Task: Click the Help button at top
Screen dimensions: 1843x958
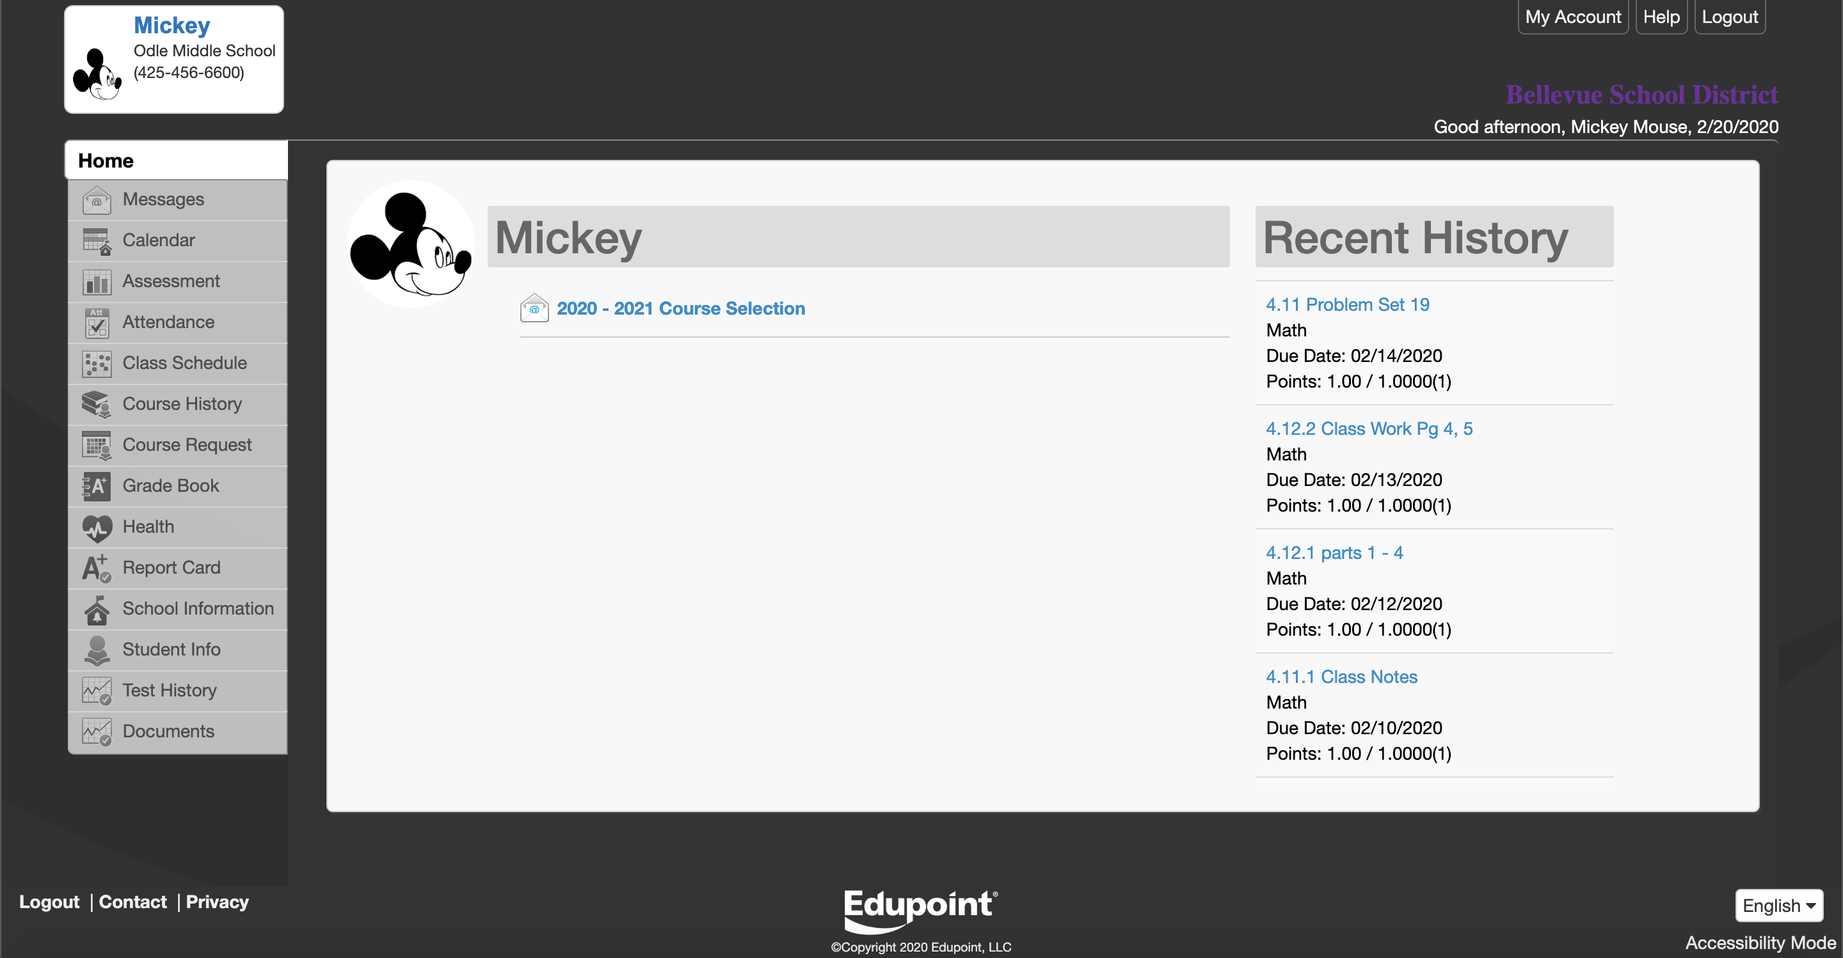Action: (x=1660, y=17)
